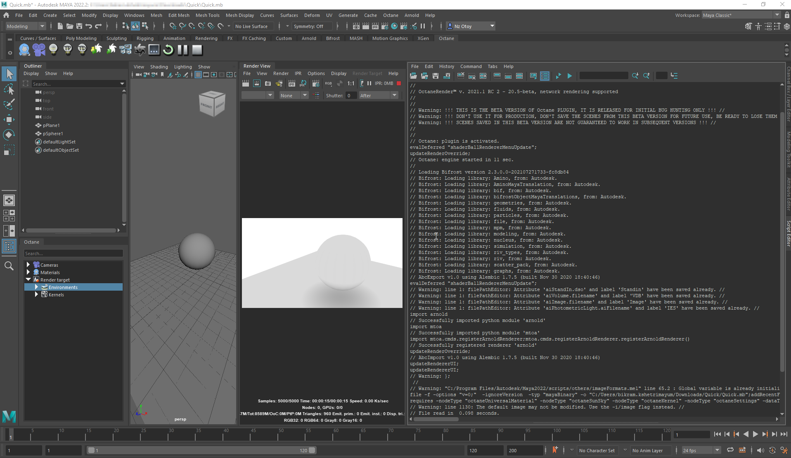Choose the Rotate tool in the Tool Box
This screenshot has height=458, width=791.
[x=9, y=135]
